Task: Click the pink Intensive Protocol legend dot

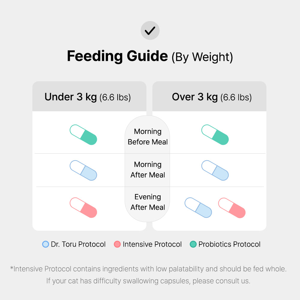Action: click(x=117, y=244)
